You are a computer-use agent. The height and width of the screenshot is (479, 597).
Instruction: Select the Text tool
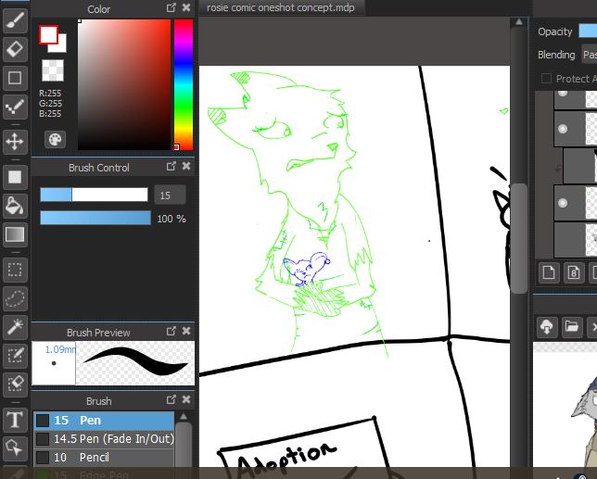coord(15,420)
